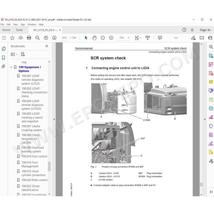Collapse the right tools pane arrow
This screenshot has height=214, width=214.
click(205, 119)
